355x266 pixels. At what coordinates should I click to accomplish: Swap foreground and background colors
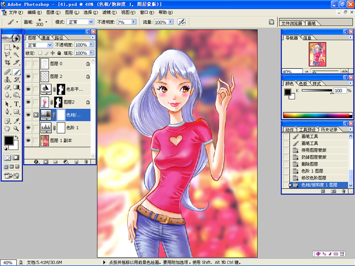coord(17,137)
